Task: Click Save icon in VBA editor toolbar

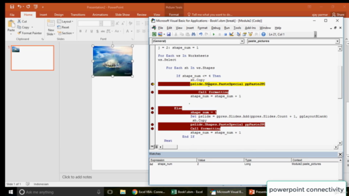Action: pos(169,34)
